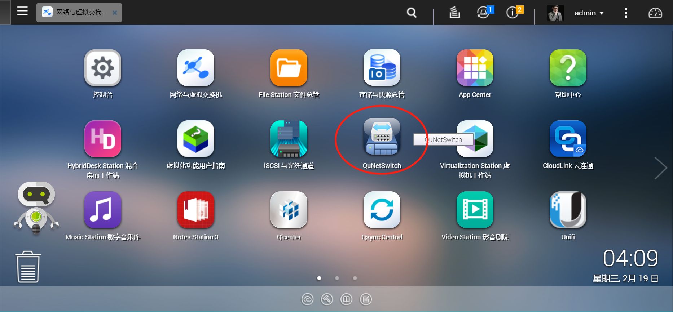Open iSCSI 与光纤通道 app

[x=289, y=139]
